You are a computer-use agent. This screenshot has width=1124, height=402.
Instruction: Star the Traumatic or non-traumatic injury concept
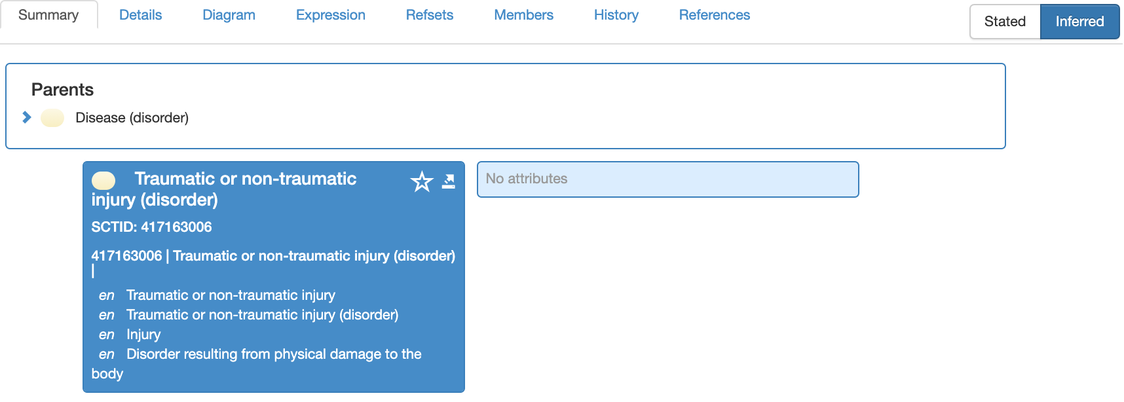pos(422,181)
